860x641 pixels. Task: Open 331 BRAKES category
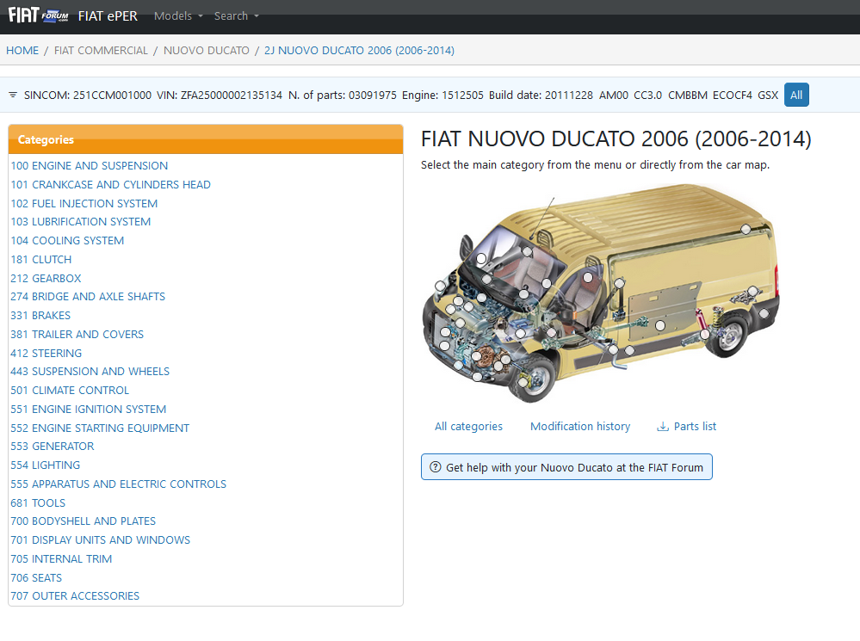pyautogui.click(x=40, y=316)
